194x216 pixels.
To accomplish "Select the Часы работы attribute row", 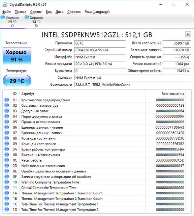I will (95, 160).
